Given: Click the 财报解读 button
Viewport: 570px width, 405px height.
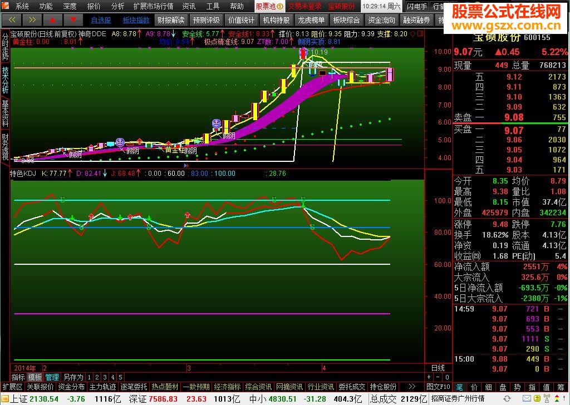Looking at the screenshot, I should 171,21.
